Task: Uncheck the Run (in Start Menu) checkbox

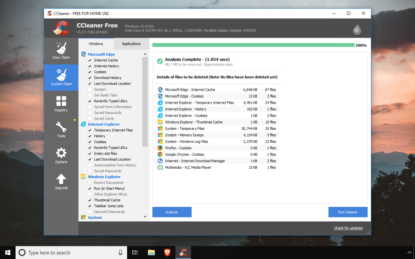Action: pyautogui.click(x=90, y=189)
